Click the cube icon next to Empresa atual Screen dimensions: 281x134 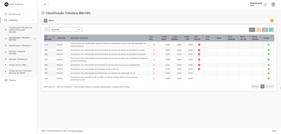(265, 4)
